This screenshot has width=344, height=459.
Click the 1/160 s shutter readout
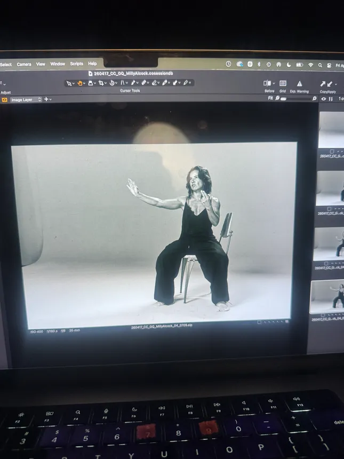click(52, 331)
